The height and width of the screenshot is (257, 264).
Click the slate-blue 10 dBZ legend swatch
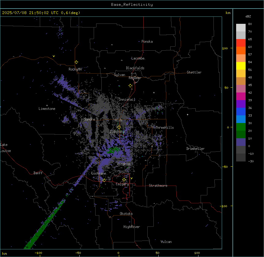tap(241, 142)
